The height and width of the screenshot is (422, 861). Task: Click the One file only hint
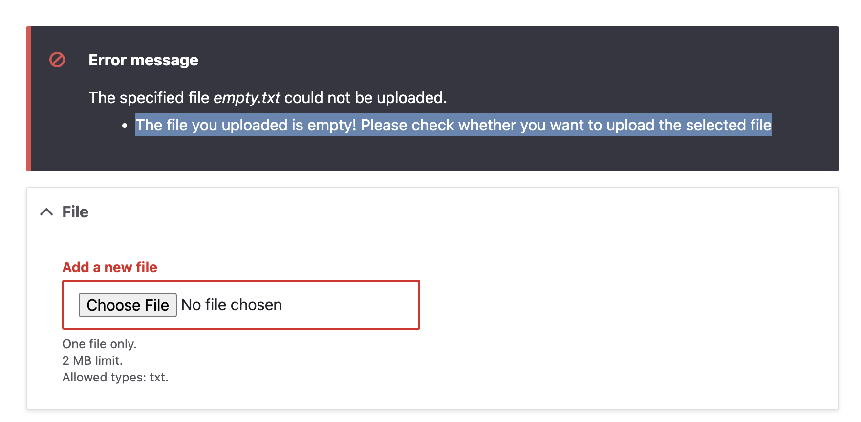point(99,344)
